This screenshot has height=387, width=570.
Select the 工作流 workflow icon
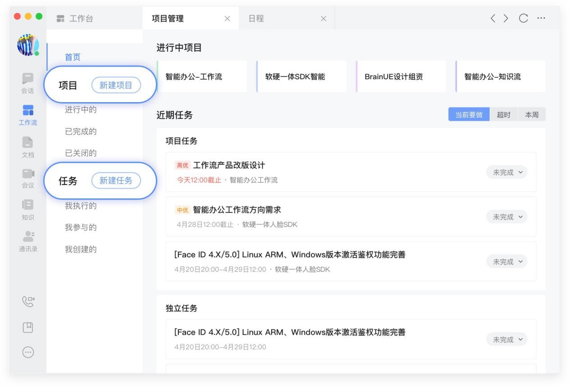point(28,111)
